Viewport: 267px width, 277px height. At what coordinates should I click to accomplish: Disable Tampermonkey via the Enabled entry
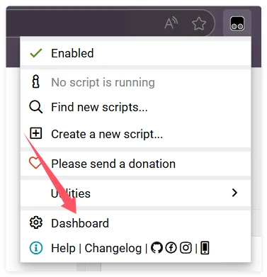(135, 53)
